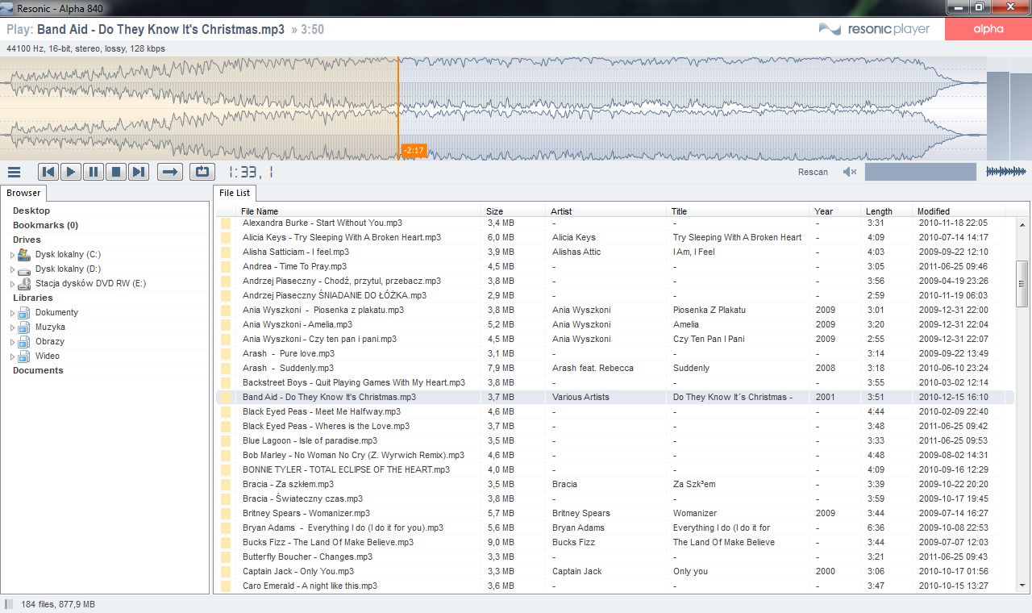Open Bookmarks (0) in the browser
Screen dimensions: 1032x613
[x=45, y=225]
